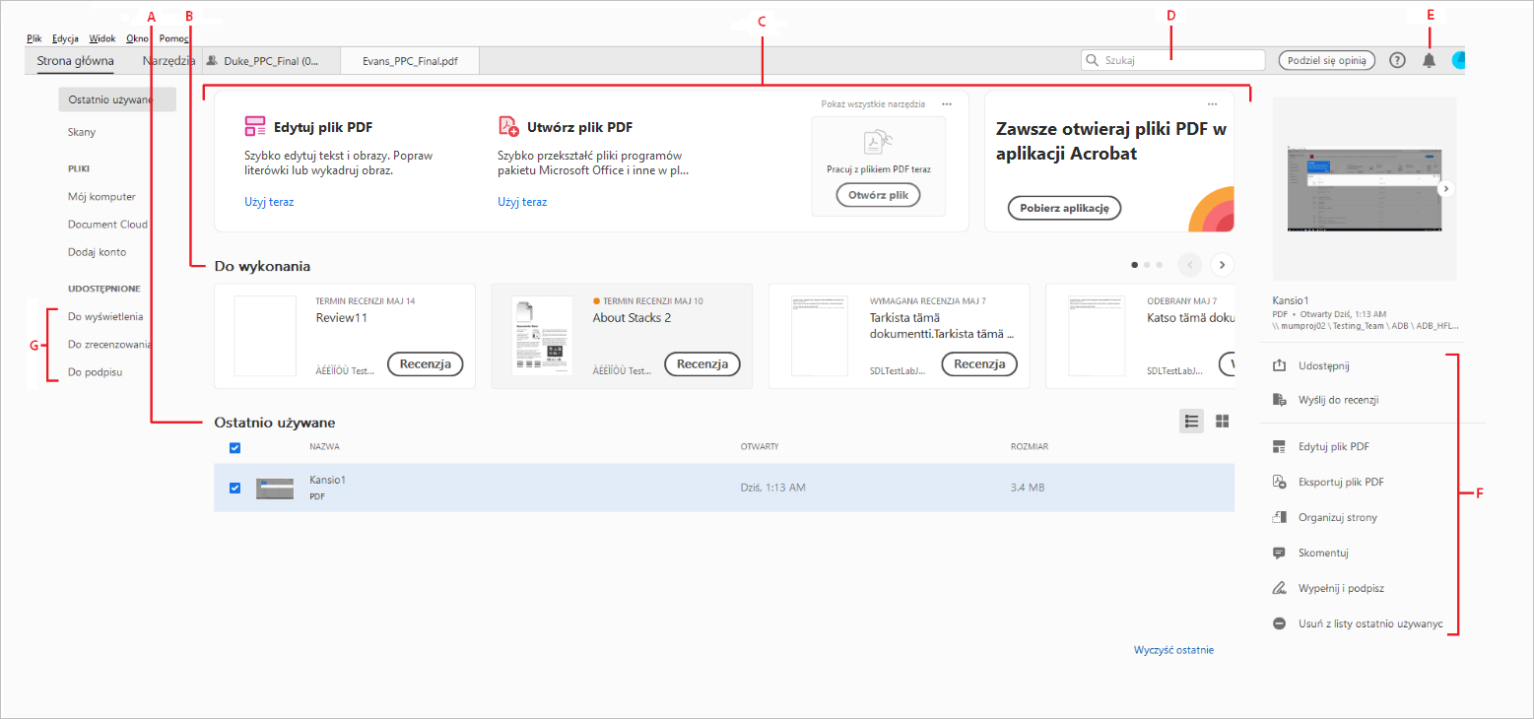Sort files by the NAZWA column header
1534x719 pixels.
[x=325, y=447]
